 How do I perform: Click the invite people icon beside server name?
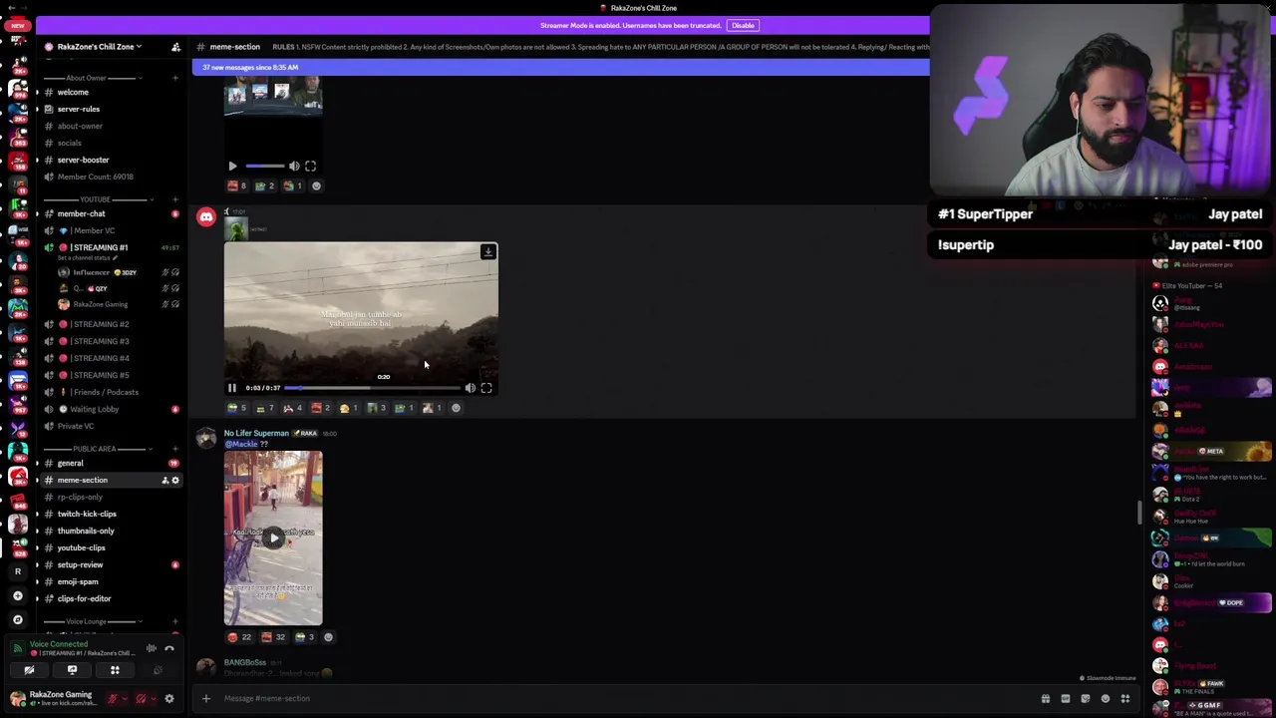(x=175, y=47)
